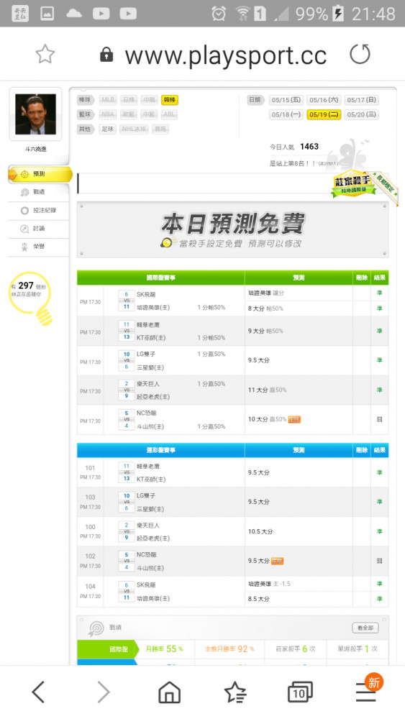Image resolution: width=405 pixels, height=719 pixels.
Task: Open browser bookmarks list star icon
Action: point(235,692)
